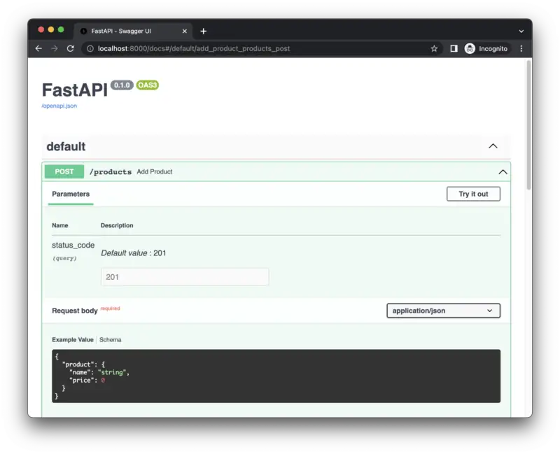This screenshot has height=454, width=560.
Task: Click the green POST method badge
Action: point(64,171)
